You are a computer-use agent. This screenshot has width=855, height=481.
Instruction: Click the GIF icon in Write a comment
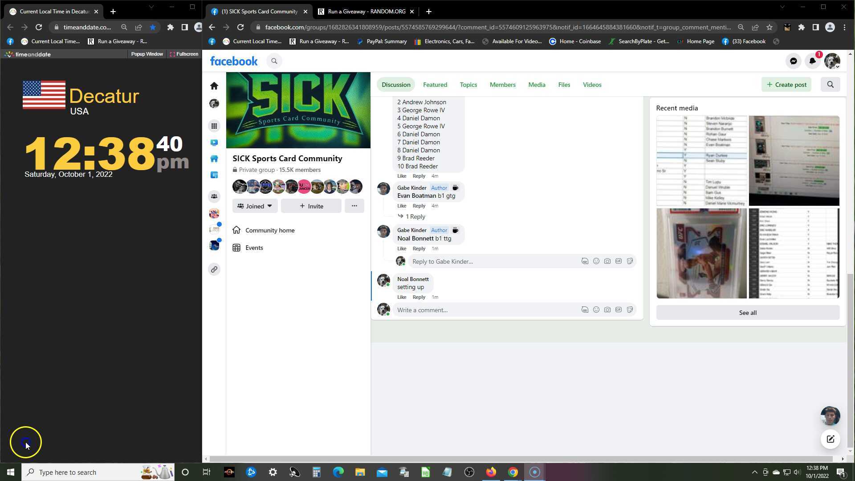click(618, 310)
